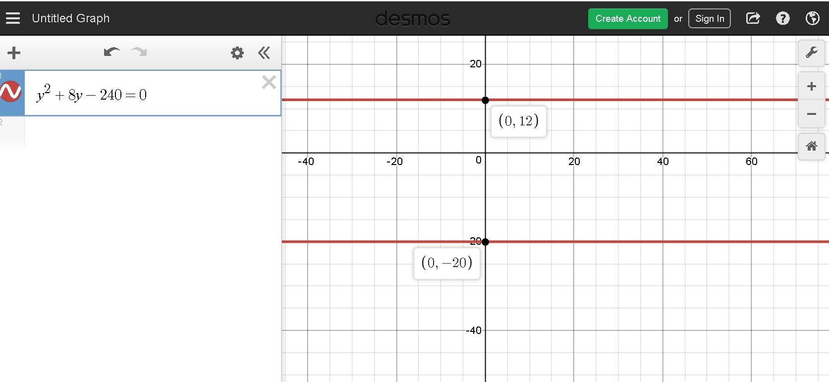
Task: Delete the y²+8y−240=0 expression
Action: tap(269, 82)
